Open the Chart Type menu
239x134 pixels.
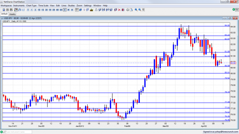[31, 6]
